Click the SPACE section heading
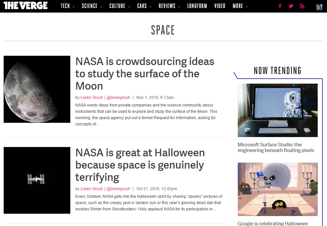This screenshot has height=226, width=327. pos(163,30)
